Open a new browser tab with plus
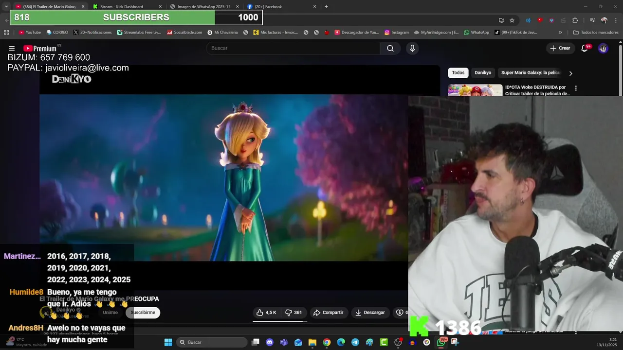Screen dimensions: 623x350 click(x=326, y=7)
